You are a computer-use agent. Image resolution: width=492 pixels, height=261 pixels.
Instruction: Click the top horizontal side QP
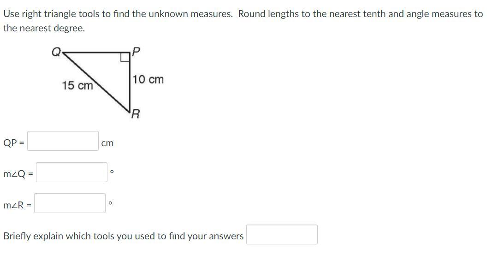(x=96, y=53)
